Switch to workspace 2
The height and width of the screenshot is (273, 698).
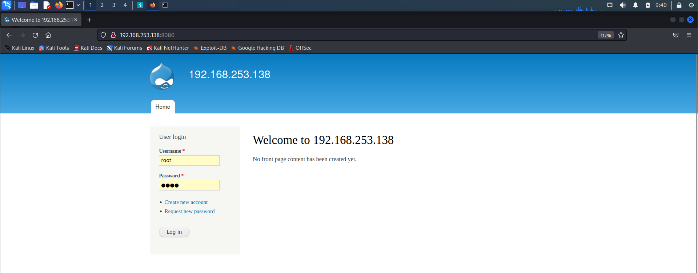pos(102,5)
